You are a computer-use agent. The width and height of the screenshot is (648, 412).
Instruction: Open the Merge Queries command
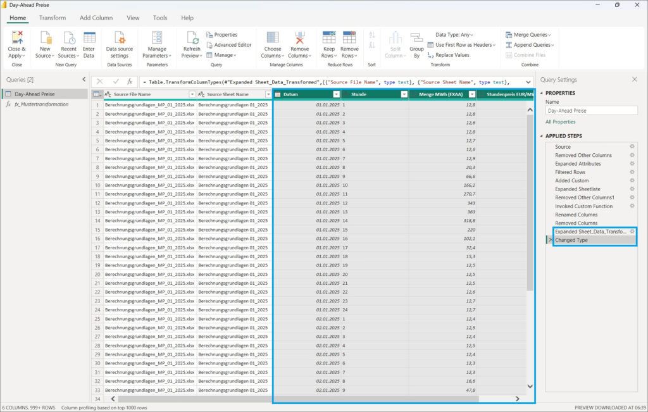point(528,35)
